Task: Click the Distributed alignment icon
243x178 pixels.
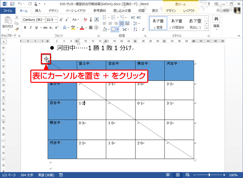Action: pos(127,23)
